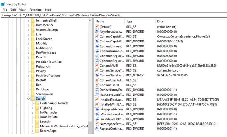Click the DWORD icon beside DeviceHistoryEn value
The image size is (227, 137).
(97, 90)
